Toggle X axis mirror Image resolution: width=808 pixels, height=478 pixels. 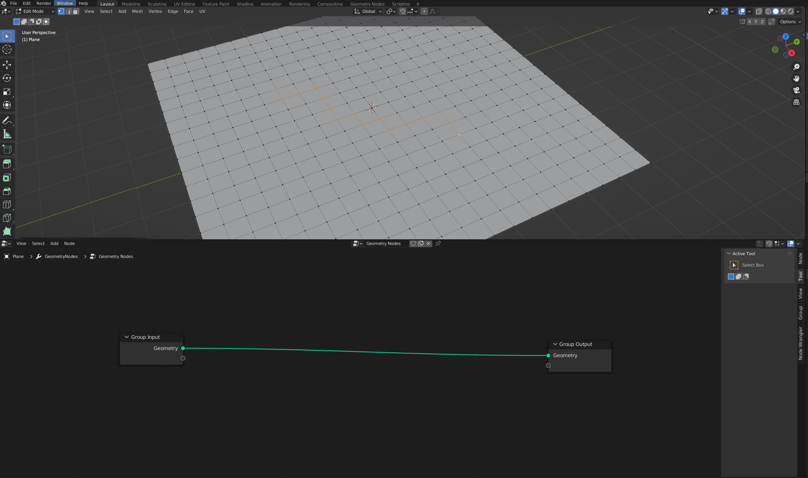click(750, 22)
